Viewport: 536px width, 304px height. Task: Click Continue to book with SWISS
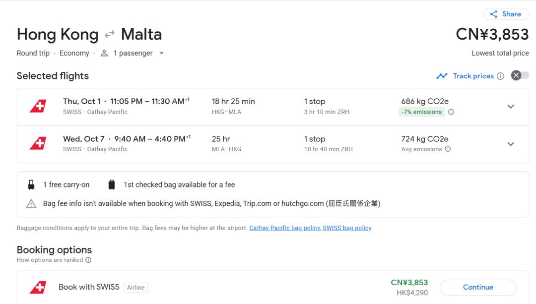(478, 287)
